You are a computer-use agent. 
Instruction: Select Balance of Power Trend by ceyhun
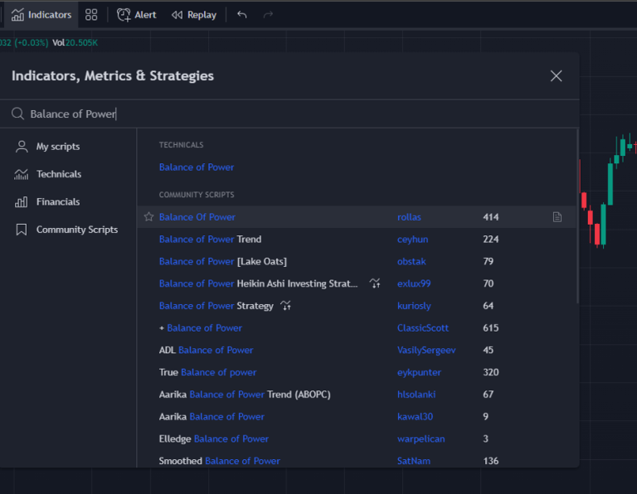(x=210, y=240)
